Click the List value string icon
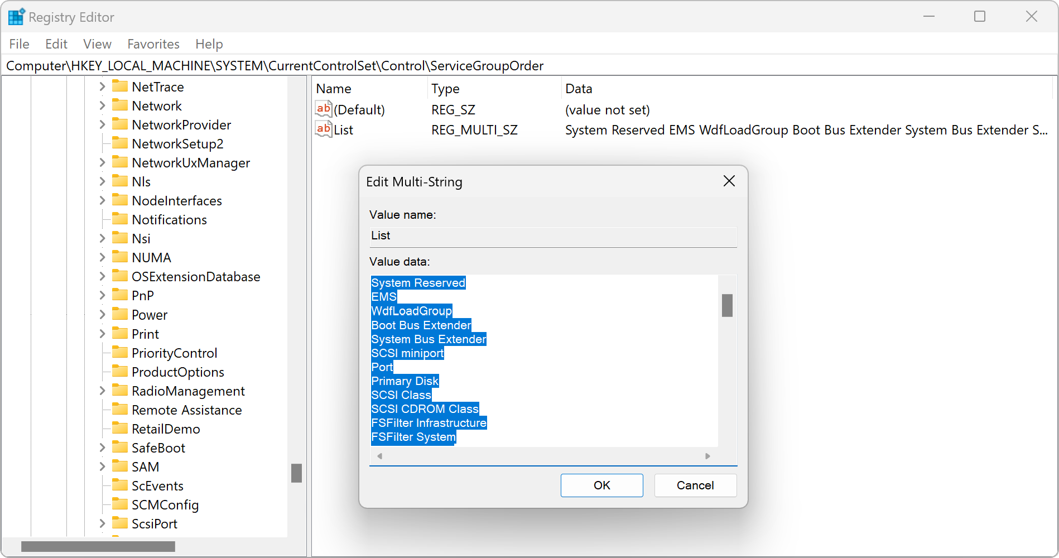 coord(323,129)
